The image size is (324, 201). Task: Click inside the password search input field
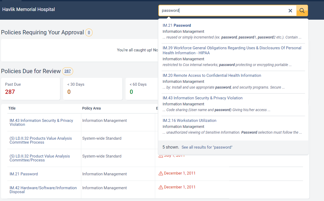tap(223, 11)
